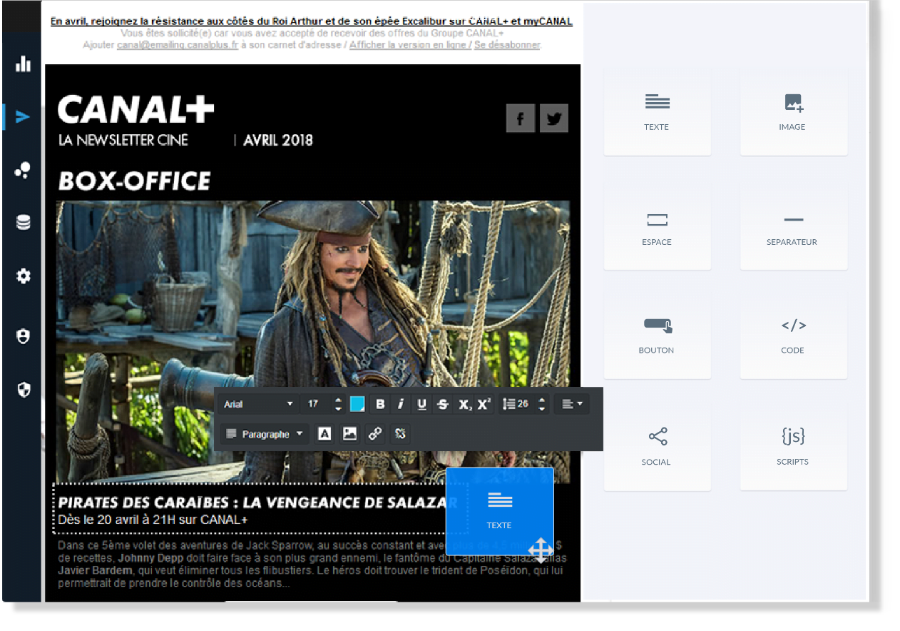Click the 'LA NEWSLETTER CINÉ' text
The height and width of the screenshot is (631, 900).
tap(123, 140)
